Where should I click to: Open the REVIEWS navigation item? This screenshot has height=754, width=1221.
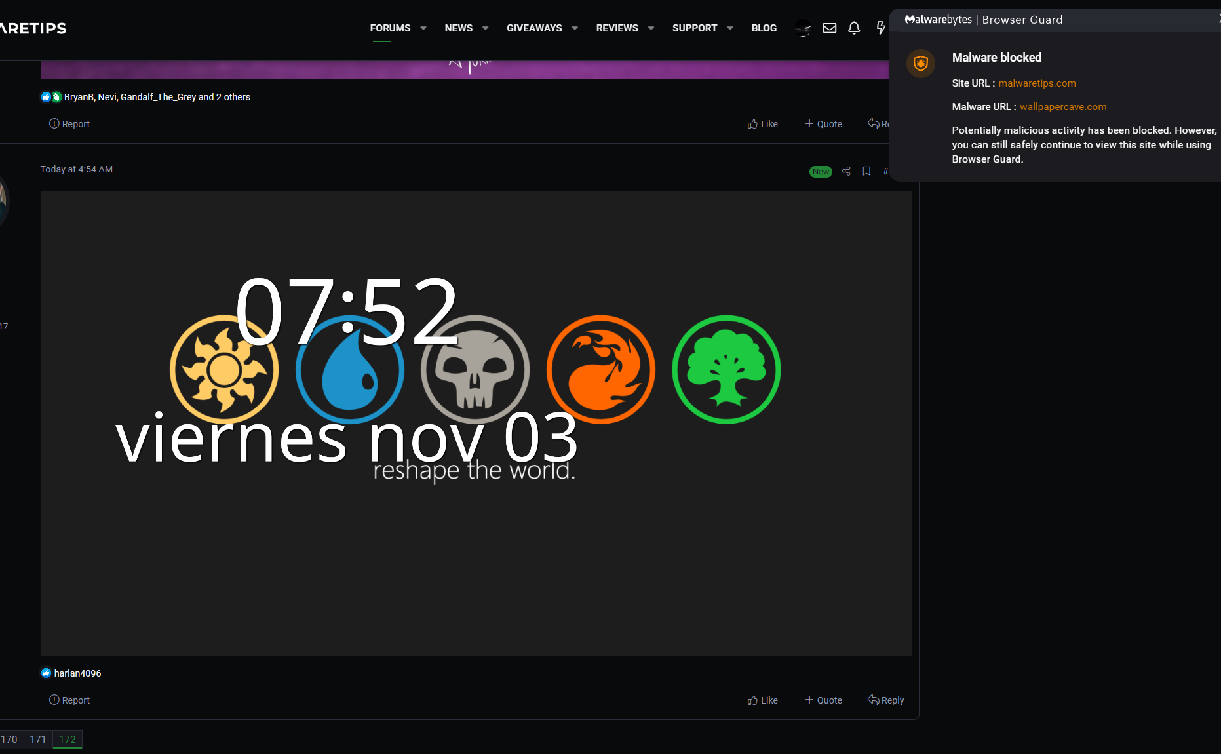(617, 28)
